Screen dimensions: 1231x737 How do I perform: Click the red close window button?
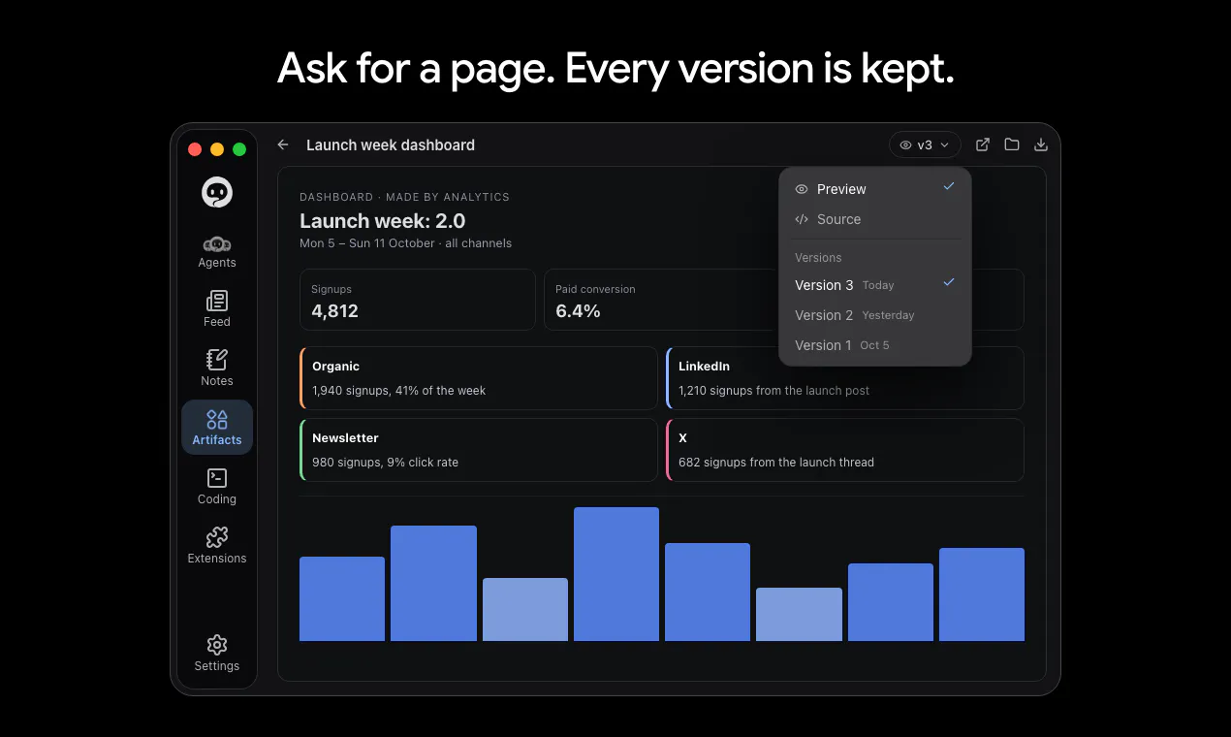[194, 149]
